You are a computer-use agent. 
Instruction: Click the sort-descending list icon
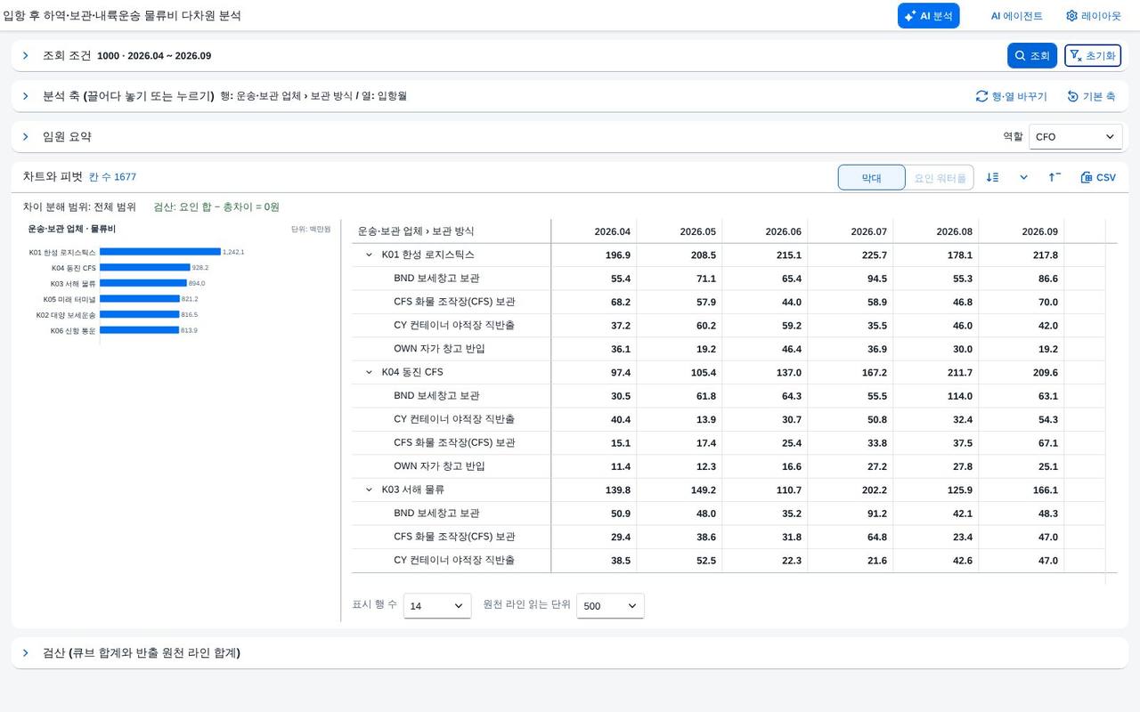pyautogui.click(x=992, y=177)
